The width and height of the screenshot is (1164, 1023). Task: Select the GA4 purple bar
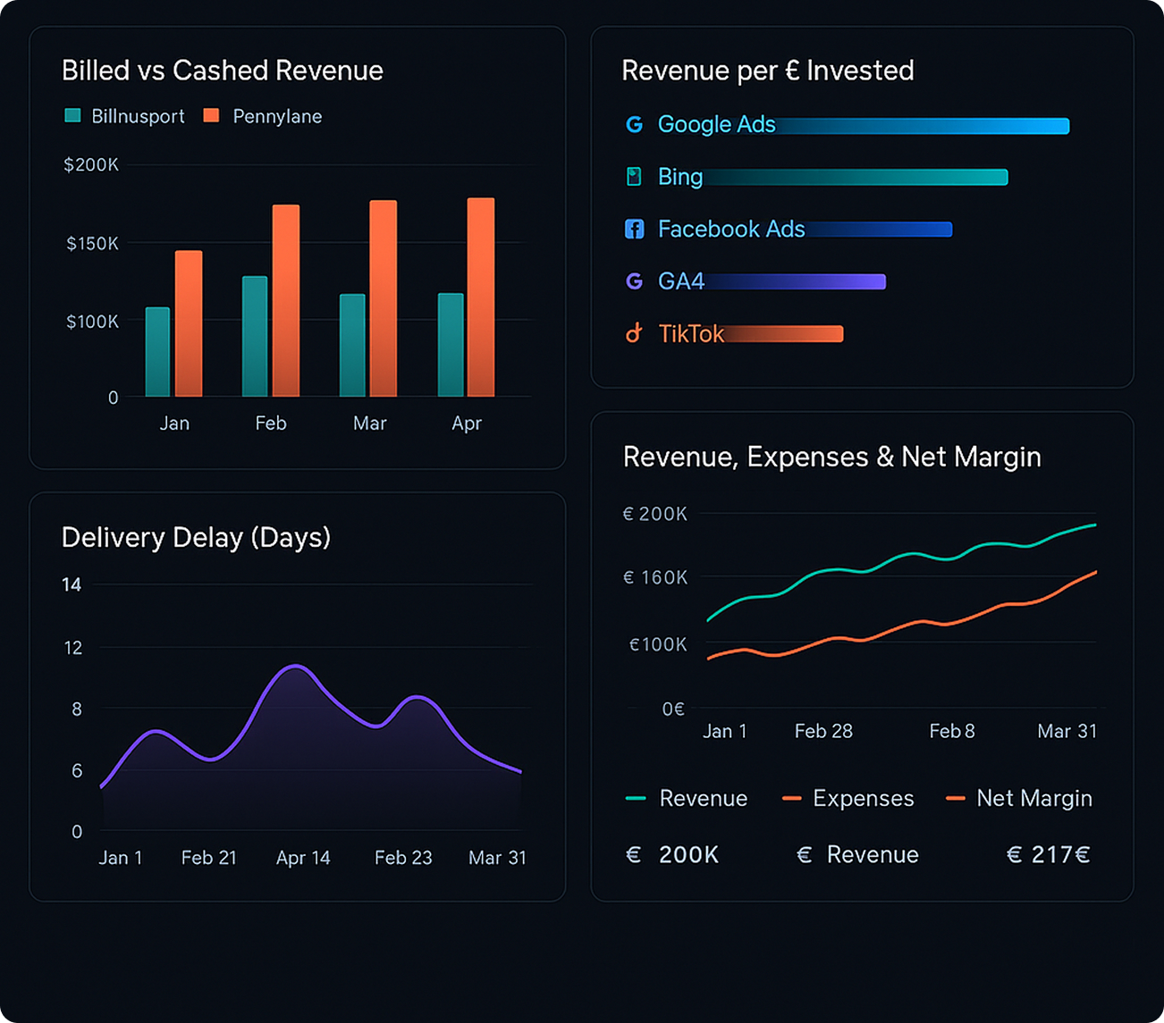(795, 281)
